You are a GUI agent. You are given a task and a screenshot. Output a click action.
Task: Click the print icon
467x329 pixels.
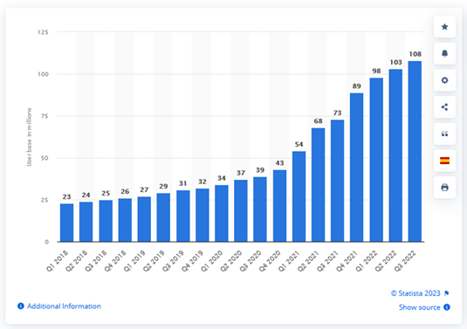click(x=444, y=188)
